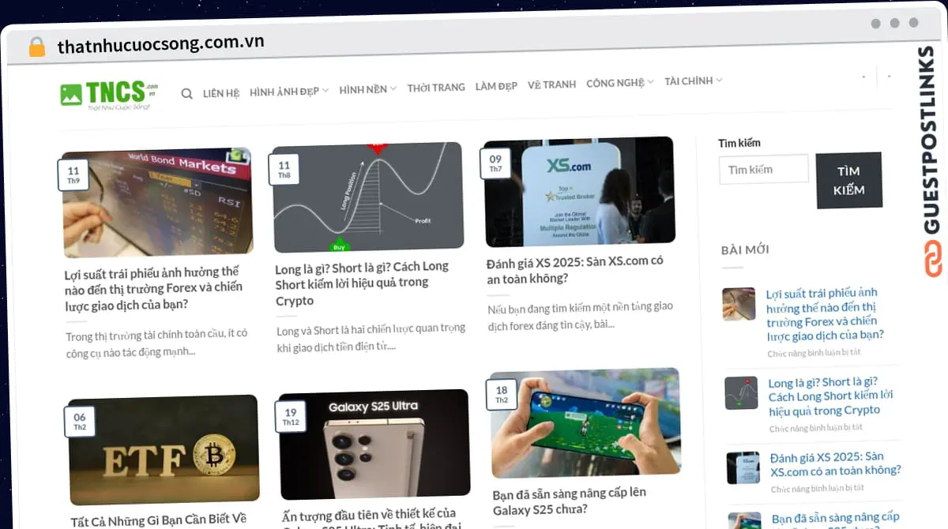Open the ETF Bitcoin article thumbnail
The image size is (948, 529).
tap(164, 449)
